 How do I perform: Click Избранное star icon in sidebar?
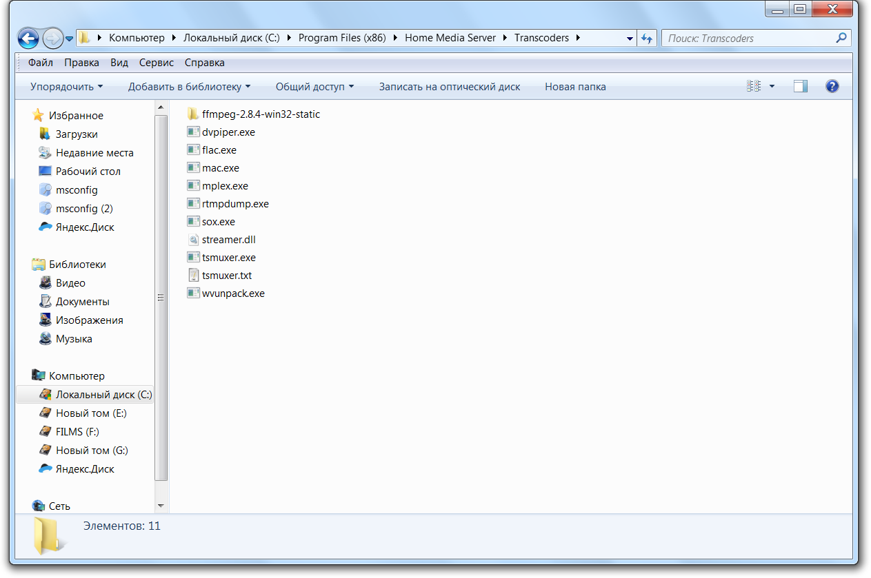[x=38, y=116]
